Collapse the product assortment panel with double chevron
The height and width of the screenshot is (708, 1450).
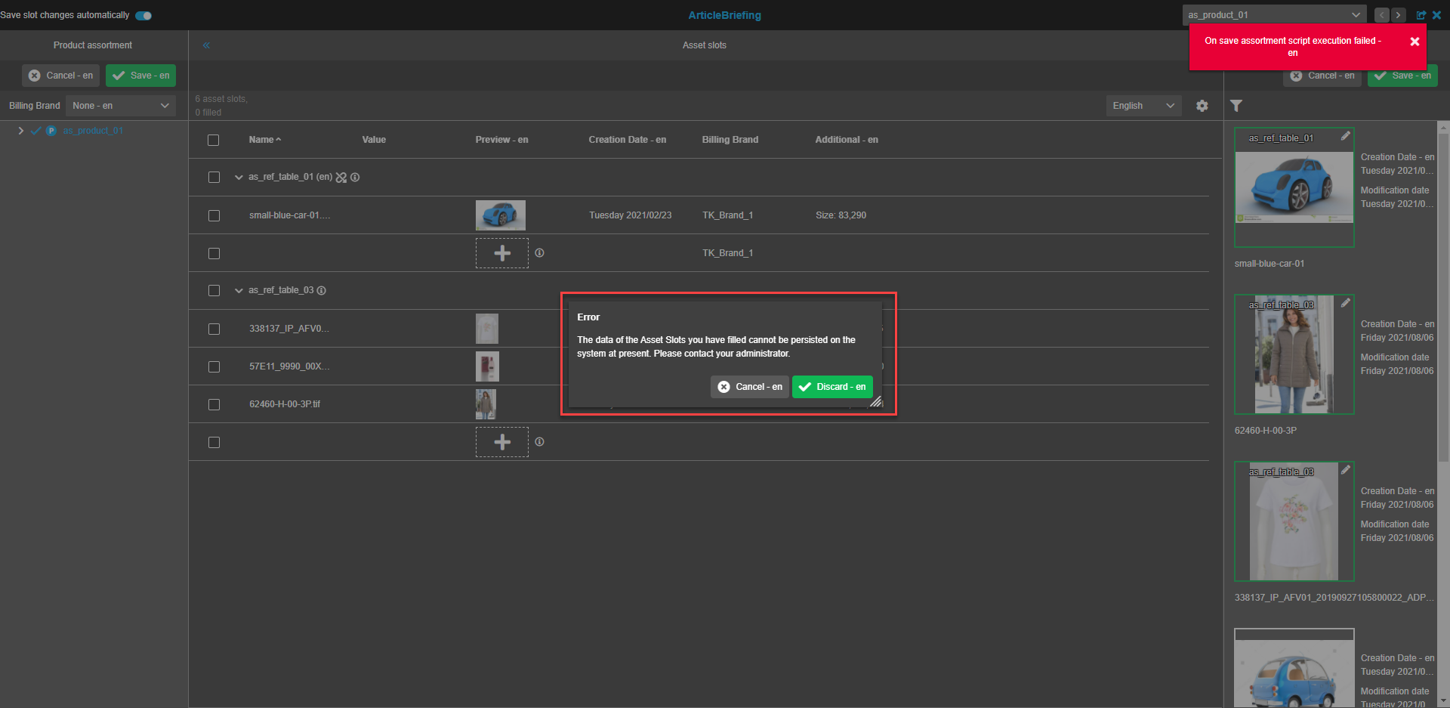pos(206,45)
